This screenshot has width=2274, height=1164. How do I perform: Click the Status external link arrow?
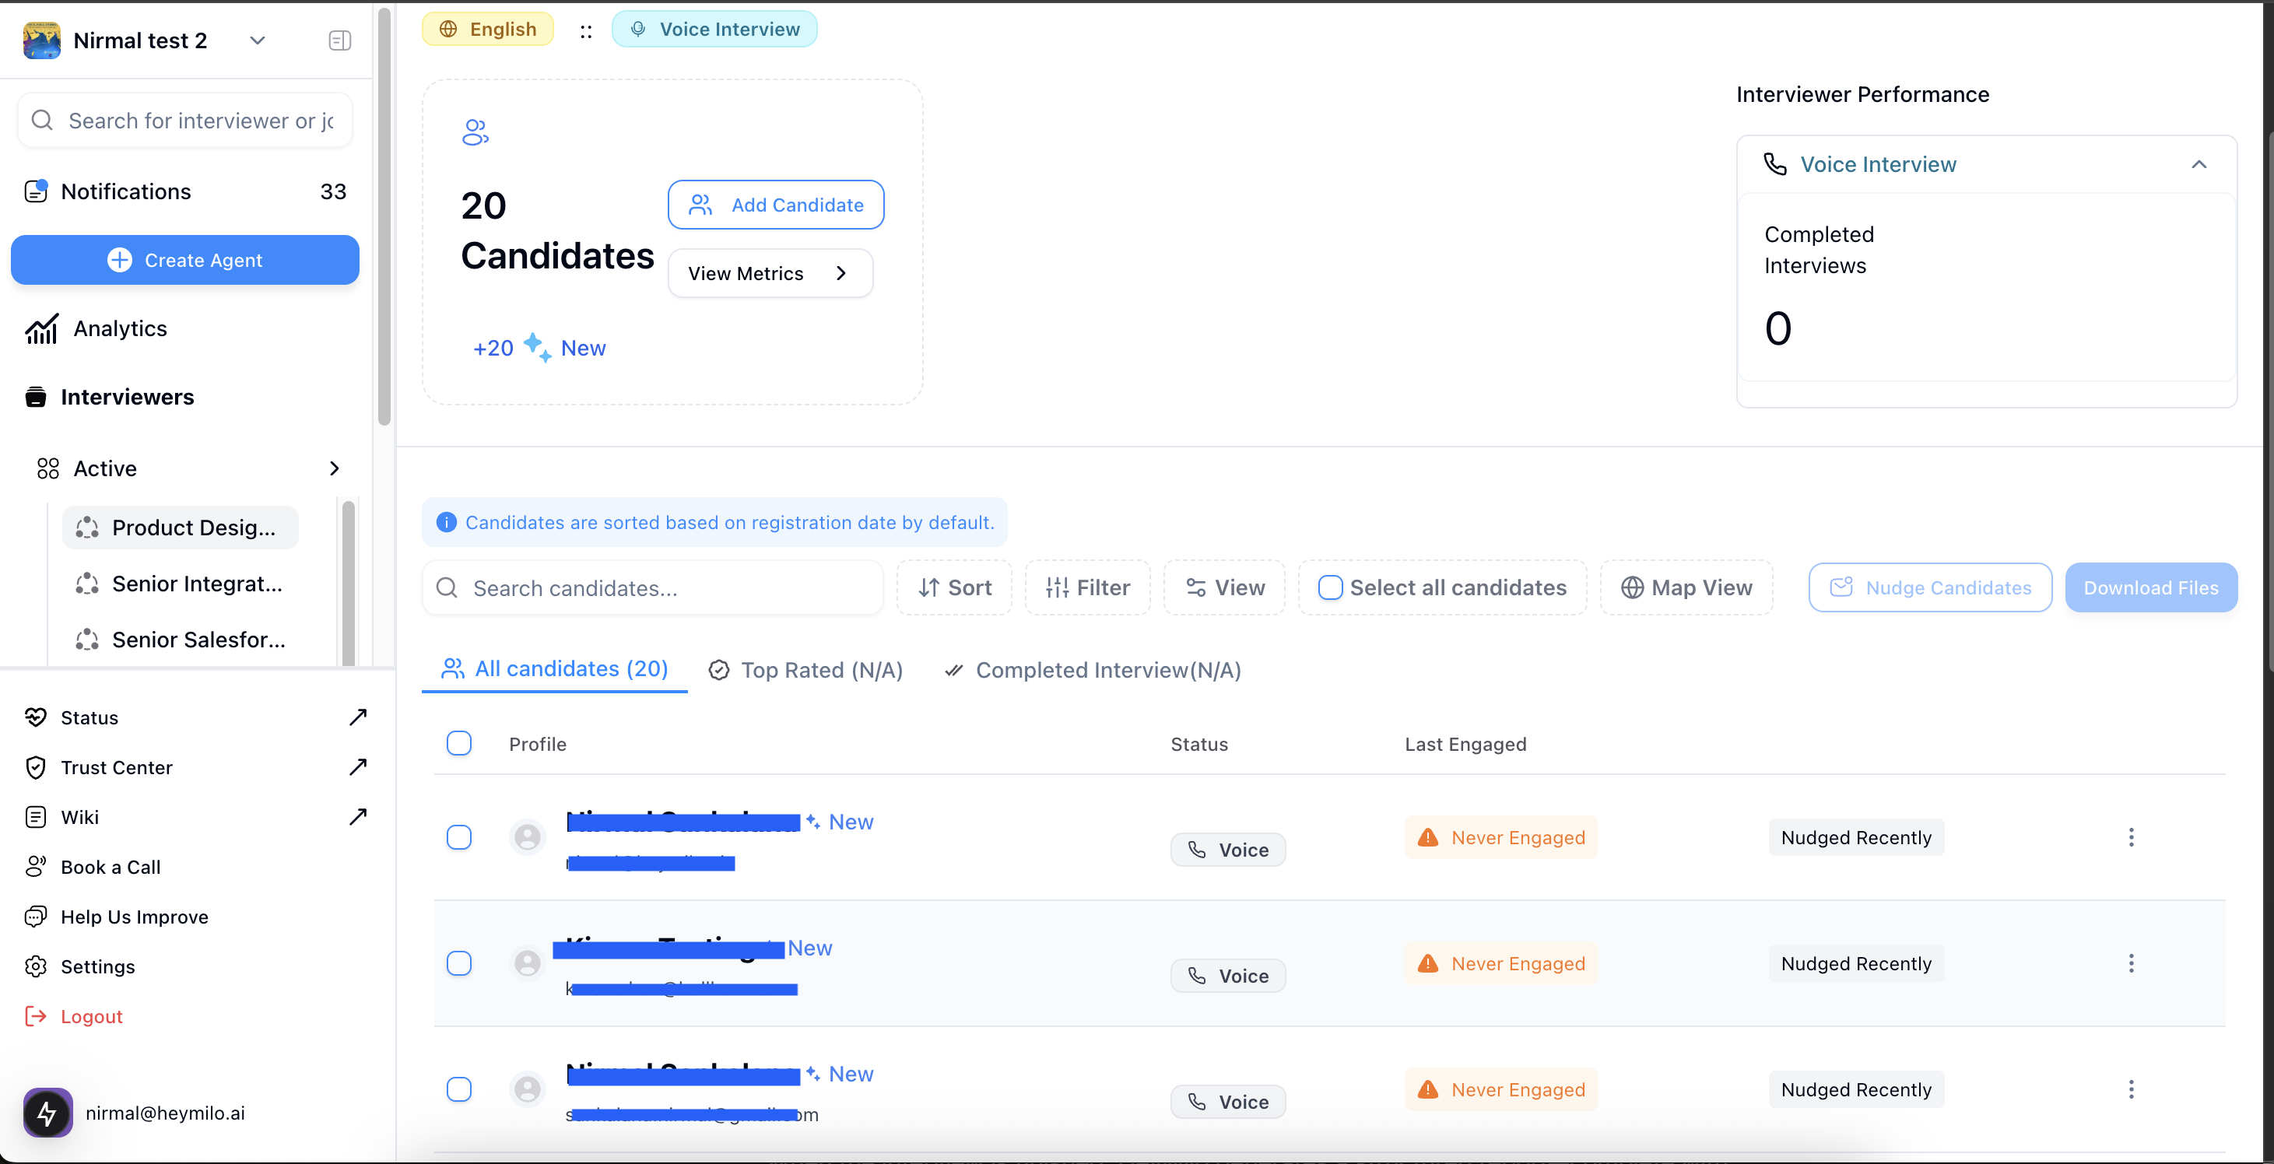pyautogui.click(x=357, y=717)
